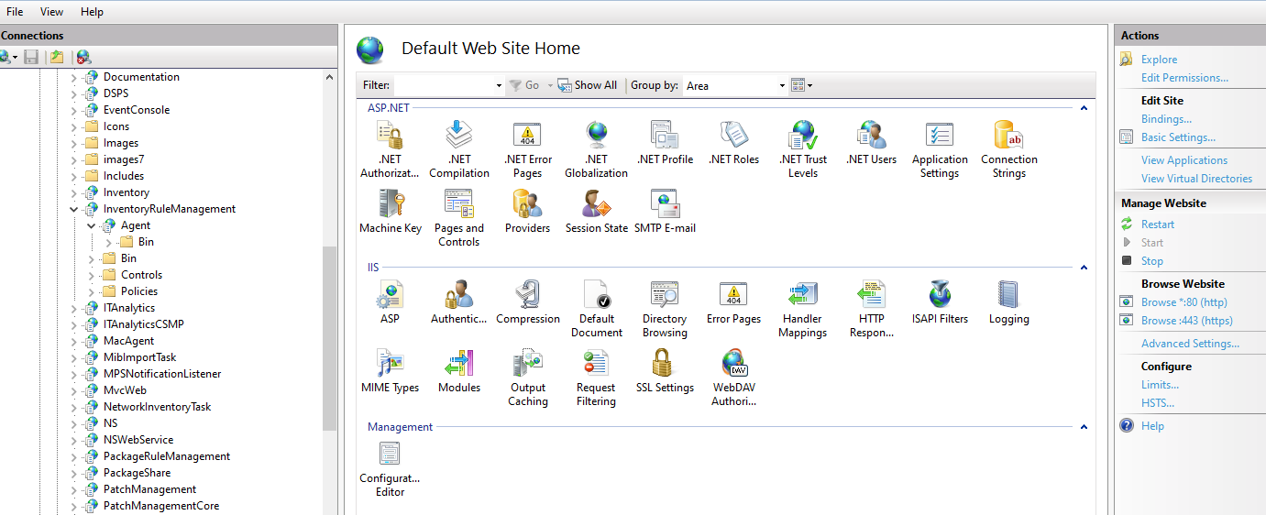The image size is (1266, 515).
Task: Open the Help menu
Action: (92, 12)
